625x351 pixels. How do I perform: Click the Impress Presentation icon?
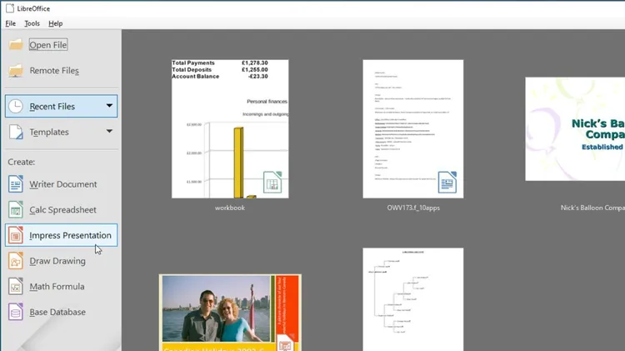(16, 235)
